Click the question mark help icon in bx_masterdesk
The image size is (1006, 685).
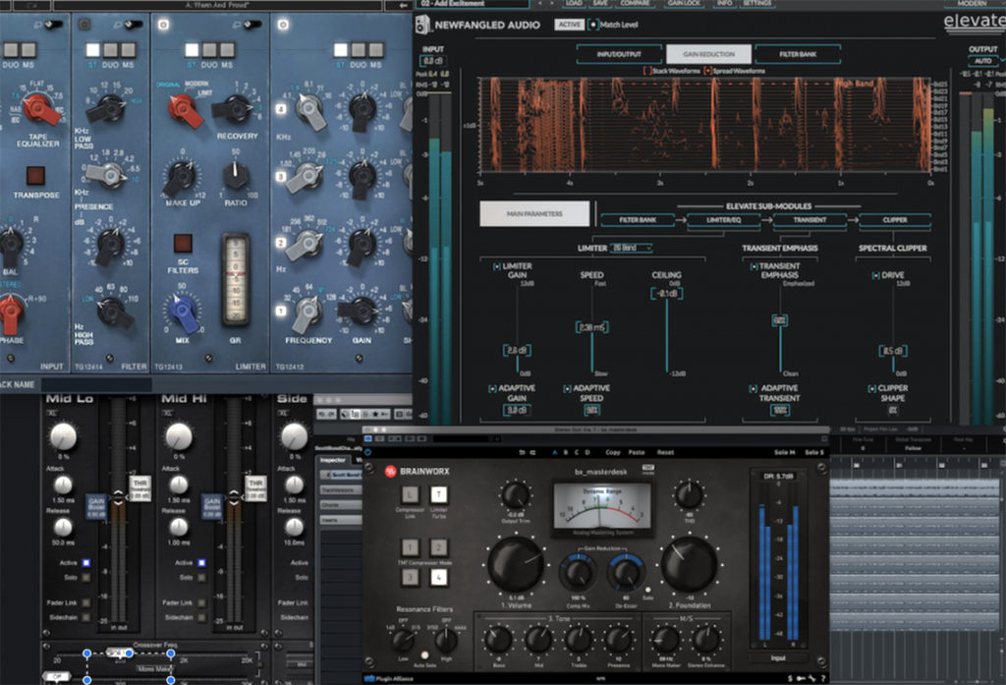(x=821, y=676)
